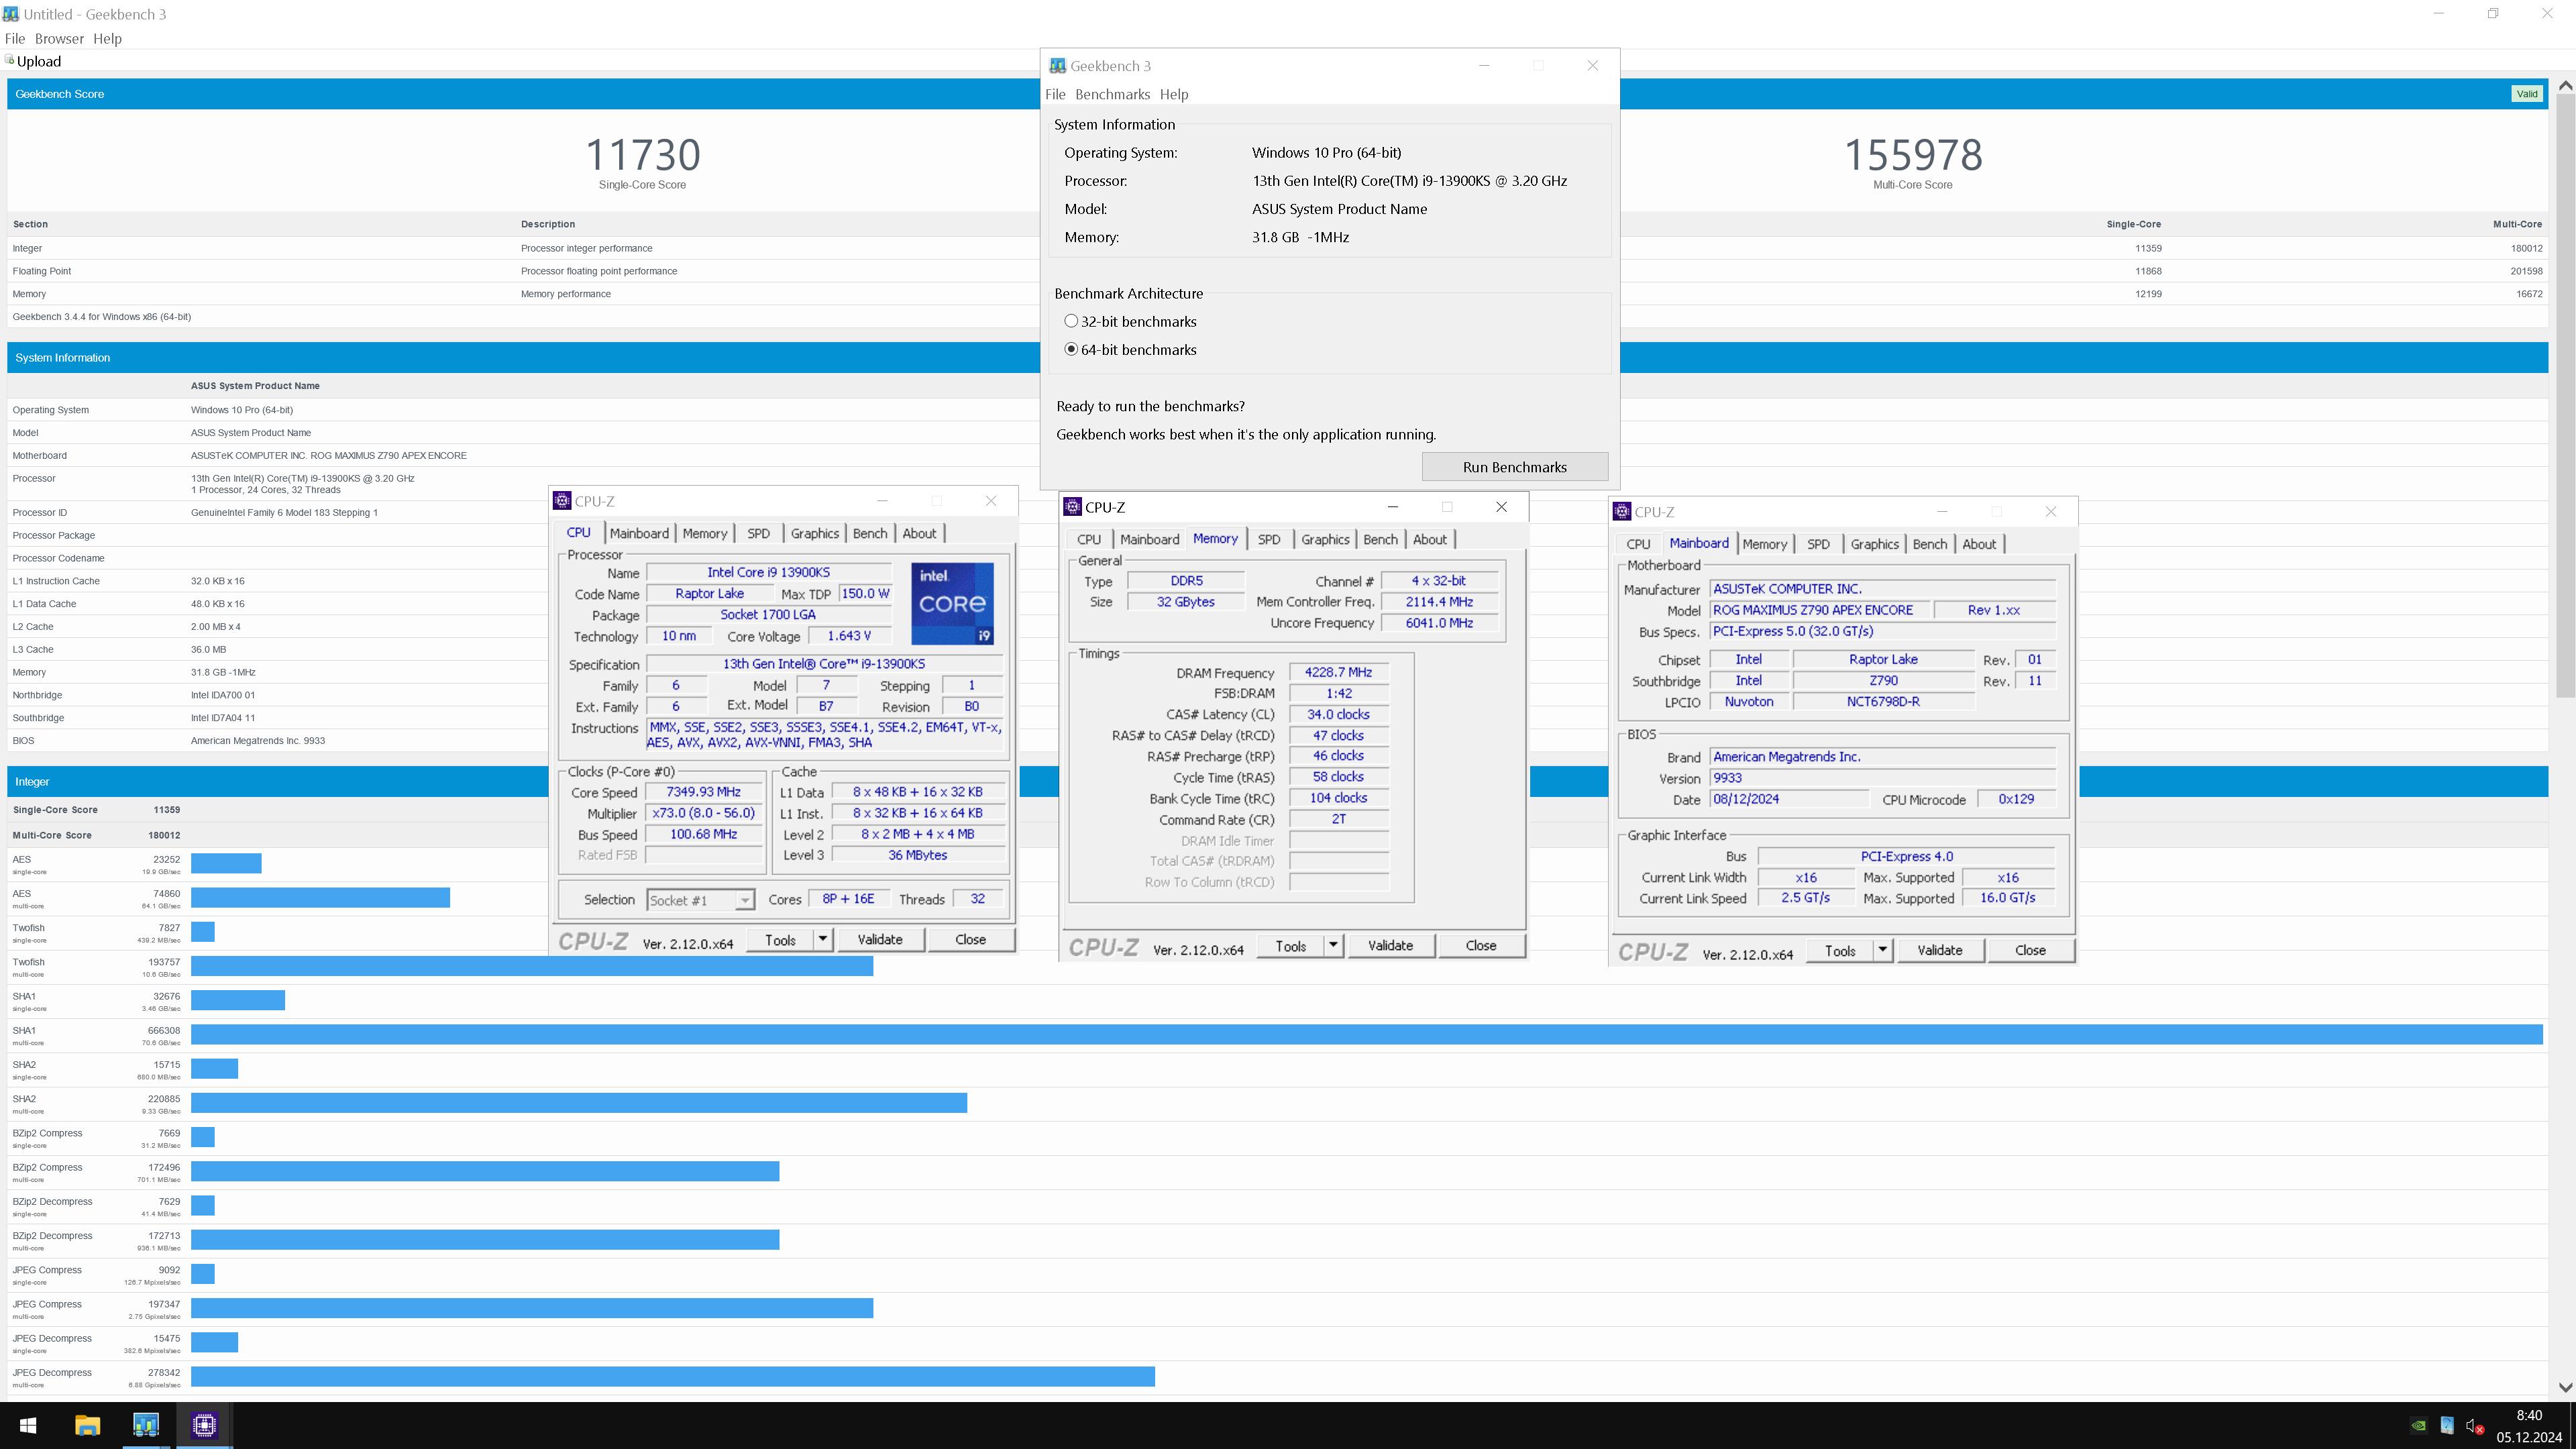Open Tools dropdown arrow in CPU-Z Mainboard window
Image resolution: width=2576 pixels, height=1449 pixels.
(x=1882, y=950)
